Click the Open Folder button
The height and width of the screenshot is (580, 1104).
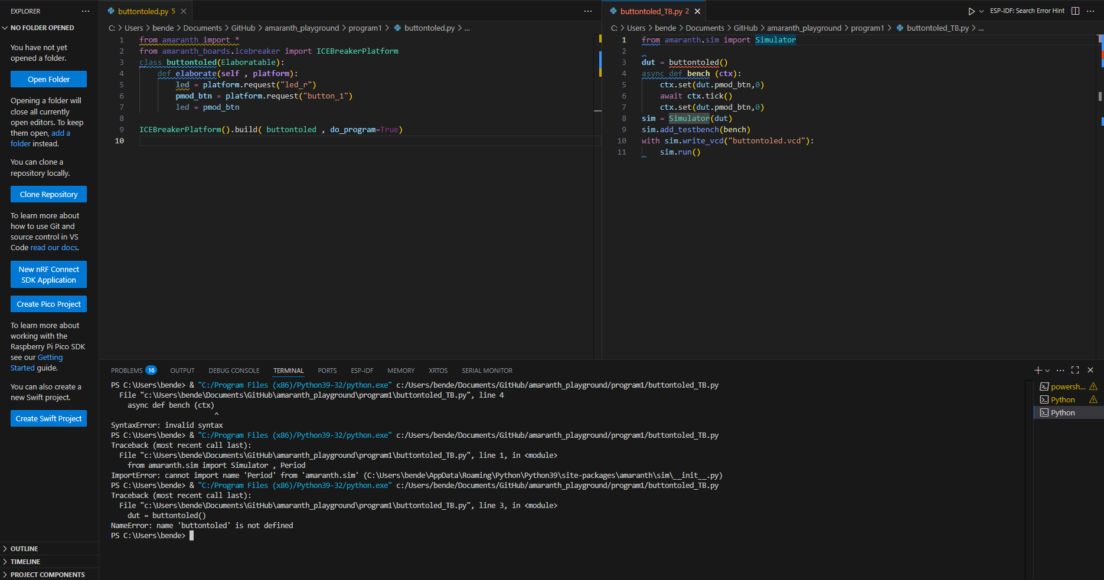pos(48,79)
